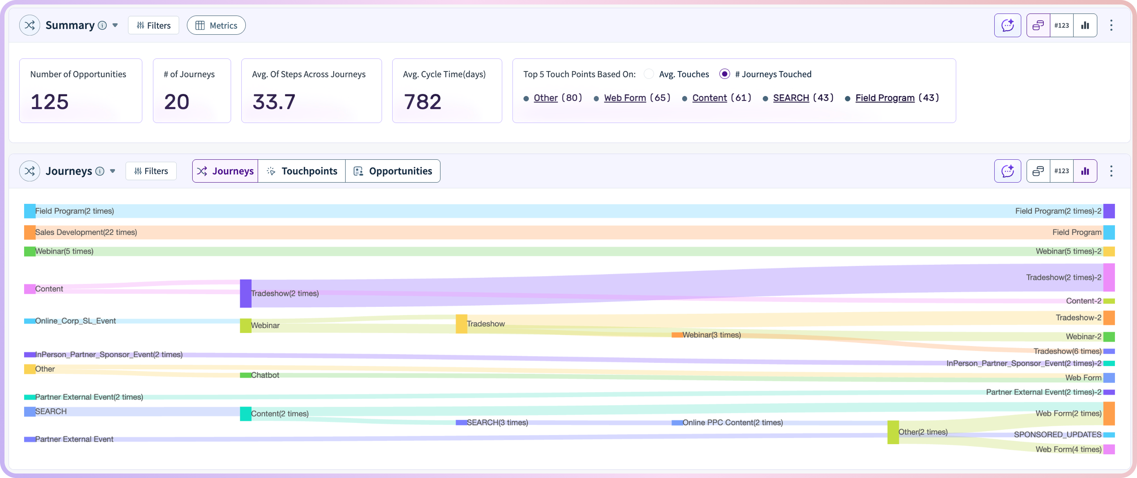Expand the Summary title dropdown arrow
The height and width of the screenshot is (478, 1137).
(115, 26)
